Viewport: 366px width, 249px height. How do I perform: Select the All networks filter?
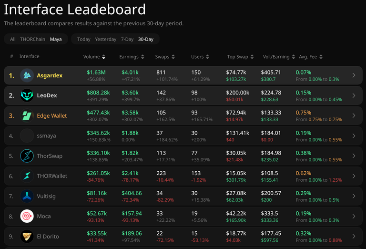click(x=12, y=39)
